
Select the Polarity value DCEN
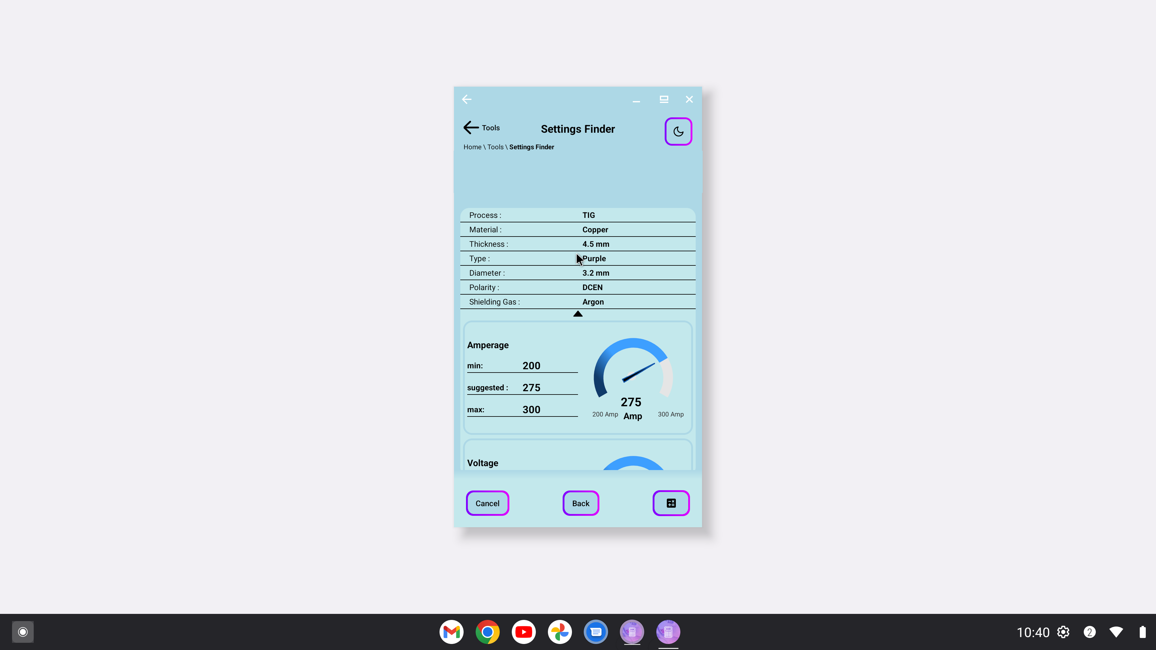pos(592,288)
